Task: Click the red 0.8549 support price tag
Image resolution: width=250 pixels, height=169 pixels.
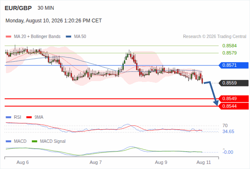Action: (233, 99)
